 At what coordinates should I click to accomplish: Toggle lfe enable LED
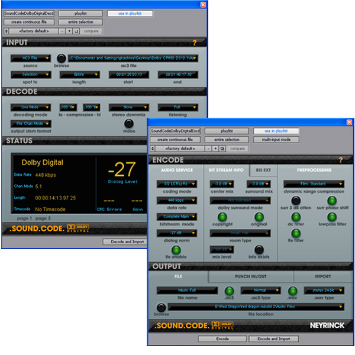176,250
